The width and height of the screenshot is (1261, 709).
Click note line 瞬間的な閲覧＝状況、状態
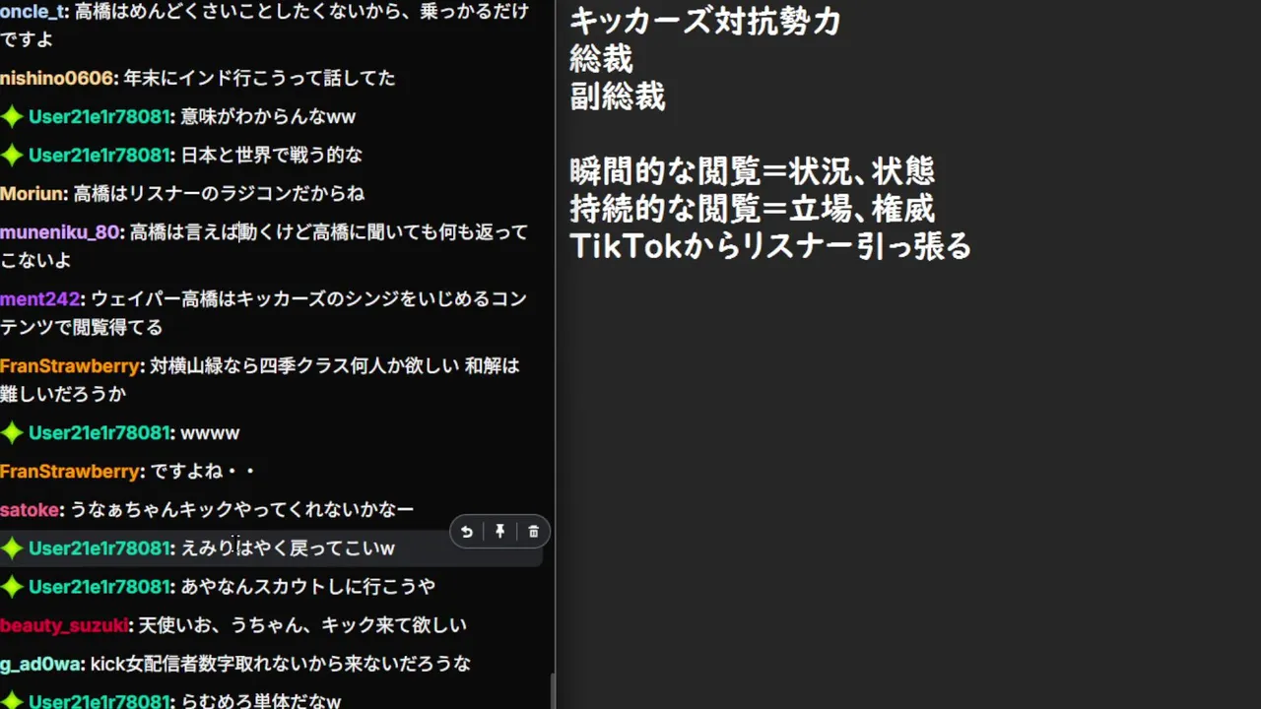[752, 171]
